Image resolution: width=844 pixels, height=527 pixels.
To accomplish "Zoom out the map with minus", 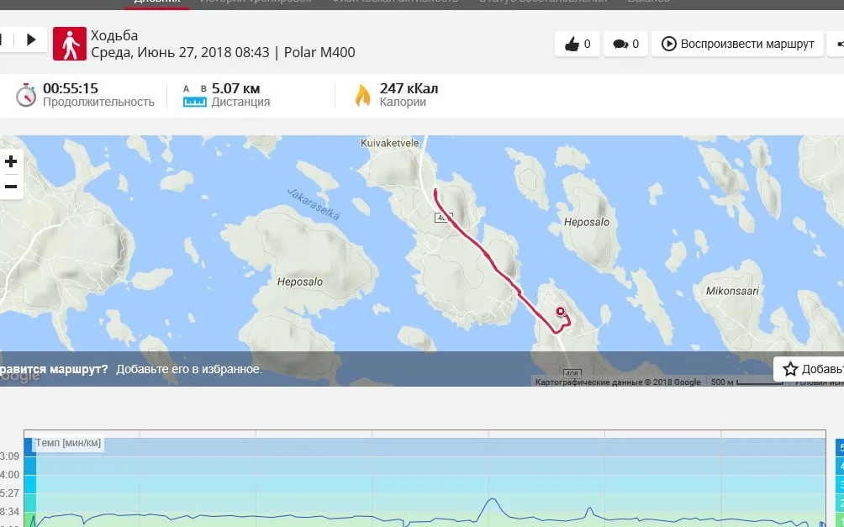I will [11, 187].
